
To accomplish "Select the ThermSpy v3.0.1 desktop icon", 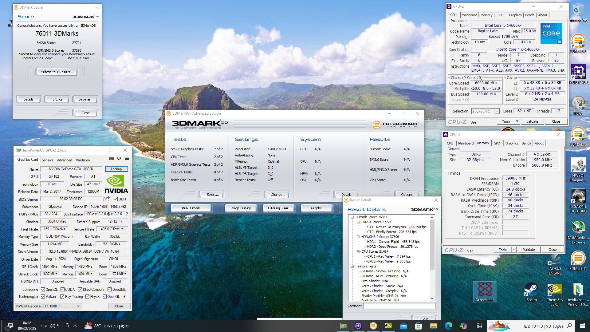I will tap(555, 294).
